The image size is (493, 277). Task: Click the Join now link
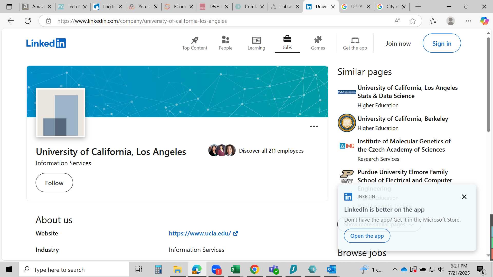(398, 44)
